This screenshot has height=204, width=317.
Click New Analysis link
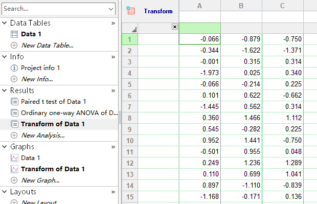tap(43, 135)
